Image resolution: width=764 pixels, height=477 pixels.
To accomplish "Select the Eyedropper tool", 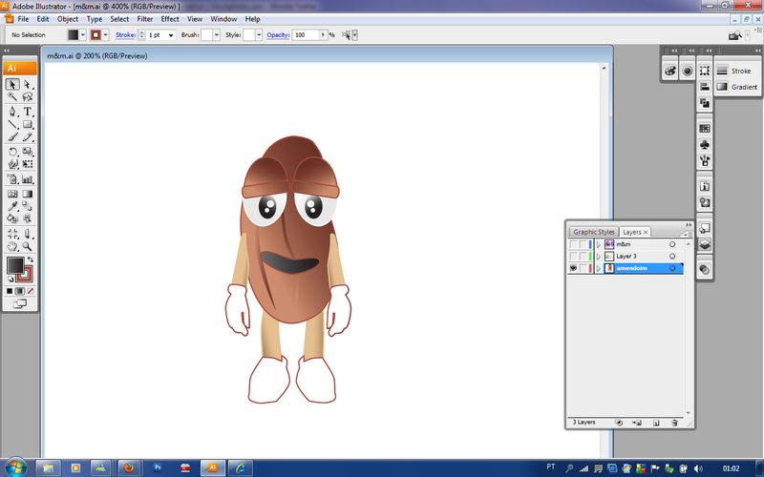I will tap(12, 206).
